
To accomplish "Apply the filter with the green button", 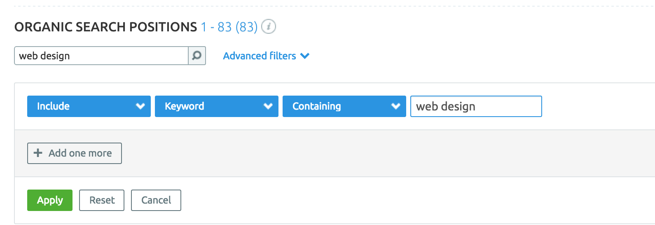I will 50,200.
